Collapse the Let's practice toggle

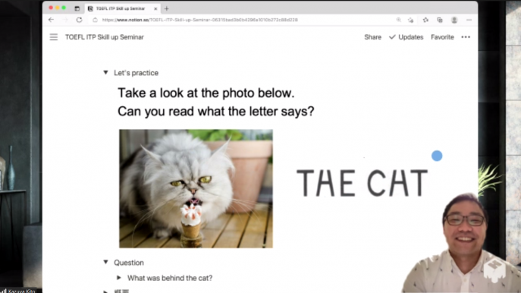point(105,73)
